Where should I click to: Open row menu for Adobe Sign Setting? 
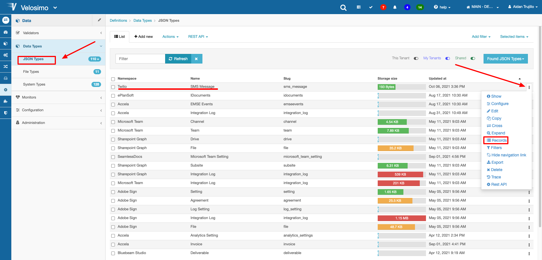[529, 192]
